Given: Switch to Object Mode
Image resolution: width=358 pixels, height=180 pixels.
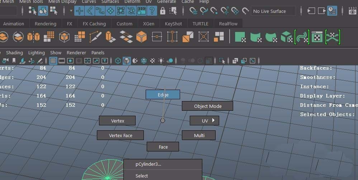Looking at the screenshot, I should click(x=207, y=106).
